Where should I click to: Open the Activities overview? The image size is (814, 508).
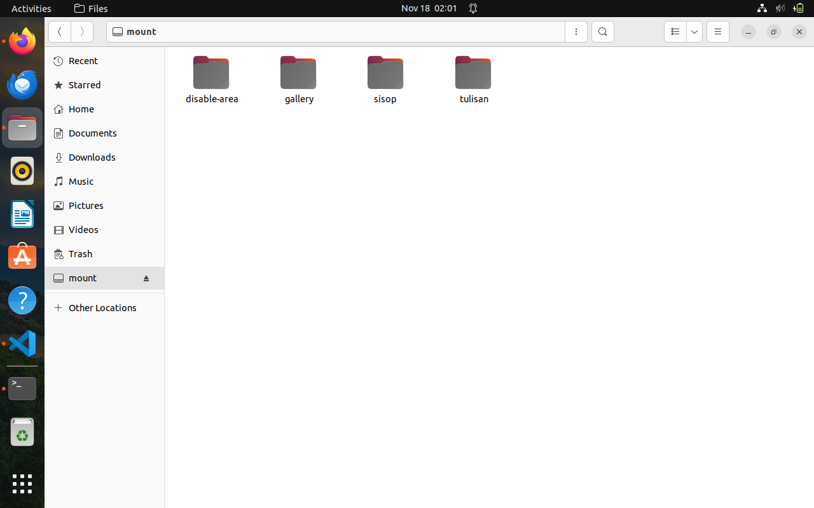(x=31, y=8)
